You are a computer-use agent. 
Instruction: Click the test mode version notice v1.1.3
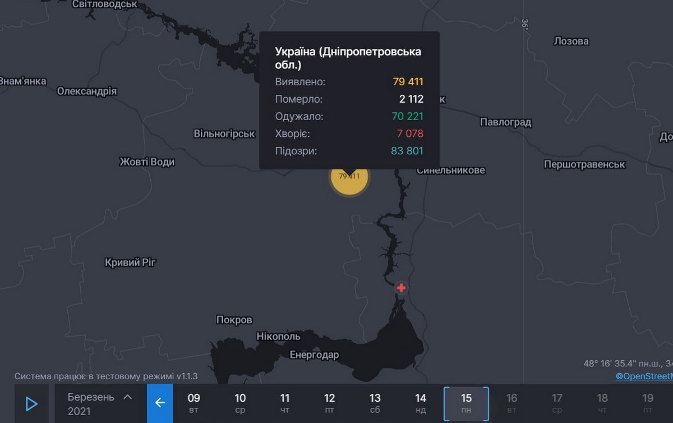coord(106,376)
